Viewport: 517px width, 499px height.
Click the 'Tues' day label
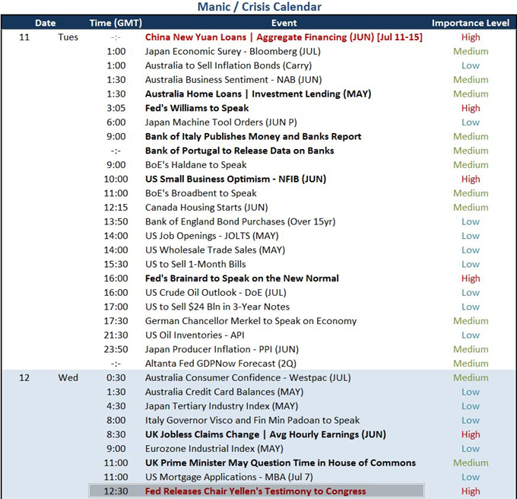68,37
